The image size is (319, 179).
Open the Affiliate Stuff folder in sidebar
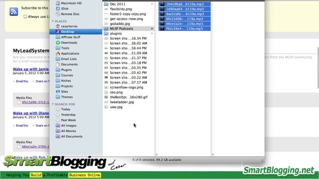point(71,37)
